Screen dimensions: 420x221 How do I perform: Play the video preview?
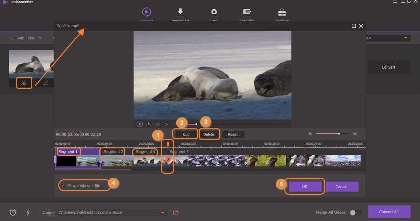pos(140,124)
